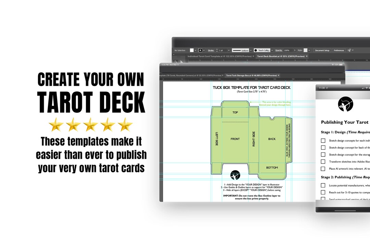Open the stroke color dropdown arrow
The width and height of the screenshot is (370, 246).
click(204, 50)
